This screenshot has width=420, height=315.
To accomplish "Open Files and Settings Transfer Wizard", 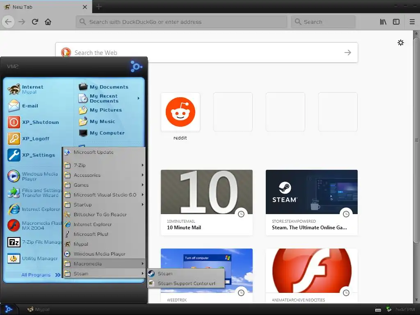I will click(x=34, y=193).
